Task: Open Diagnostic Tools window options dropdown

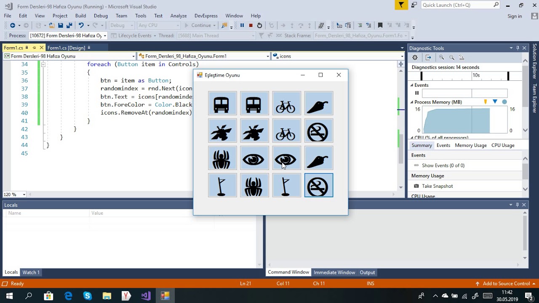Action: (511, 48)
